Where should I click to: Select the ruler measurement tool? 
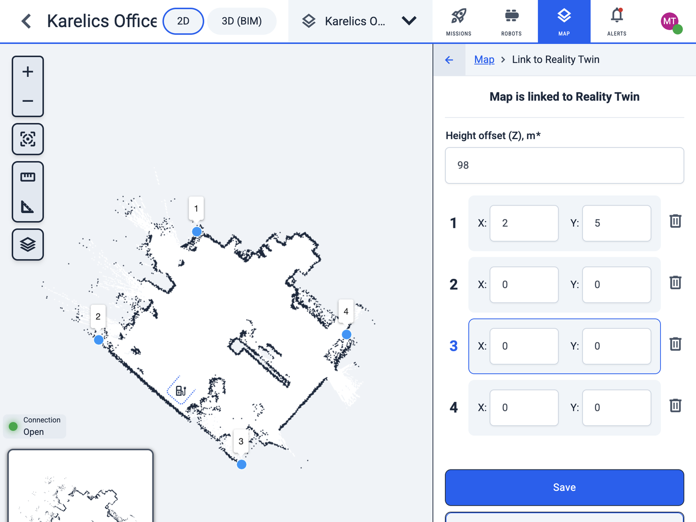click(x=28, y=177)
